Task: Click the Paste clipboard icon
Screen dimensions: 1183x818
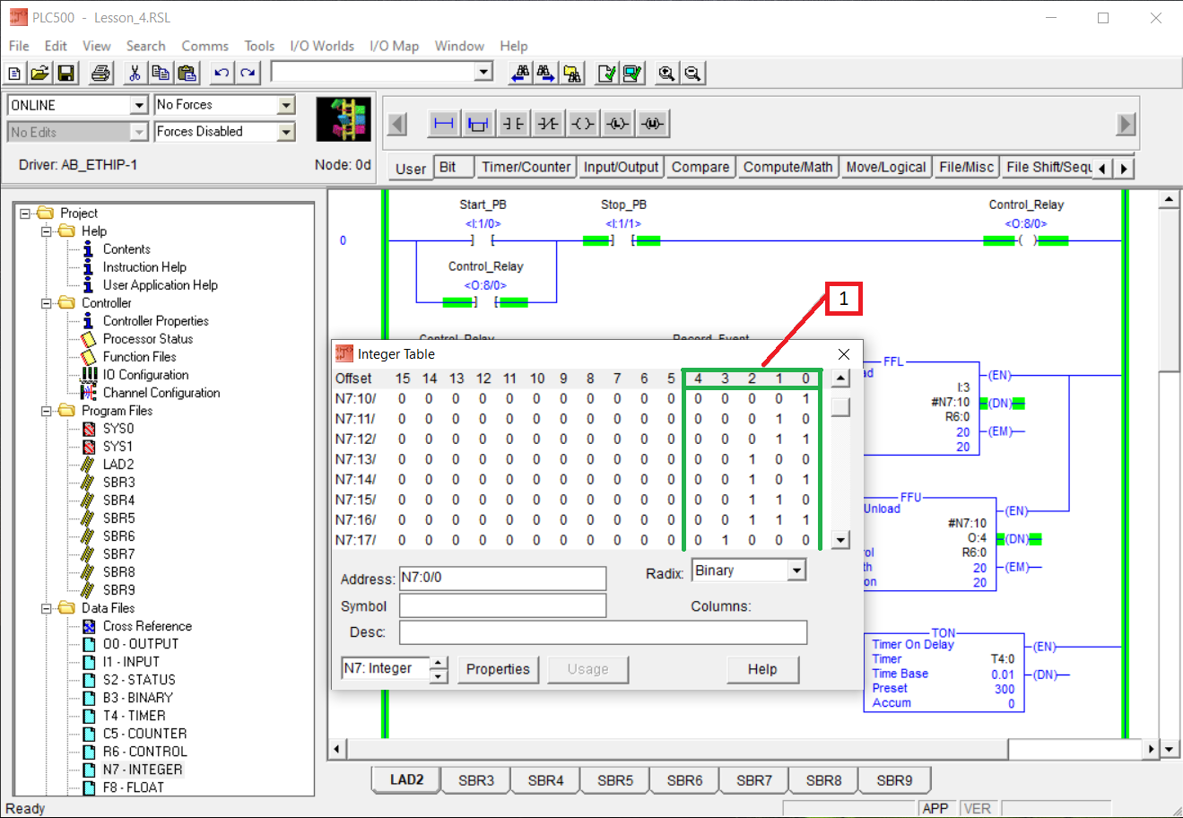Action: 187,74
